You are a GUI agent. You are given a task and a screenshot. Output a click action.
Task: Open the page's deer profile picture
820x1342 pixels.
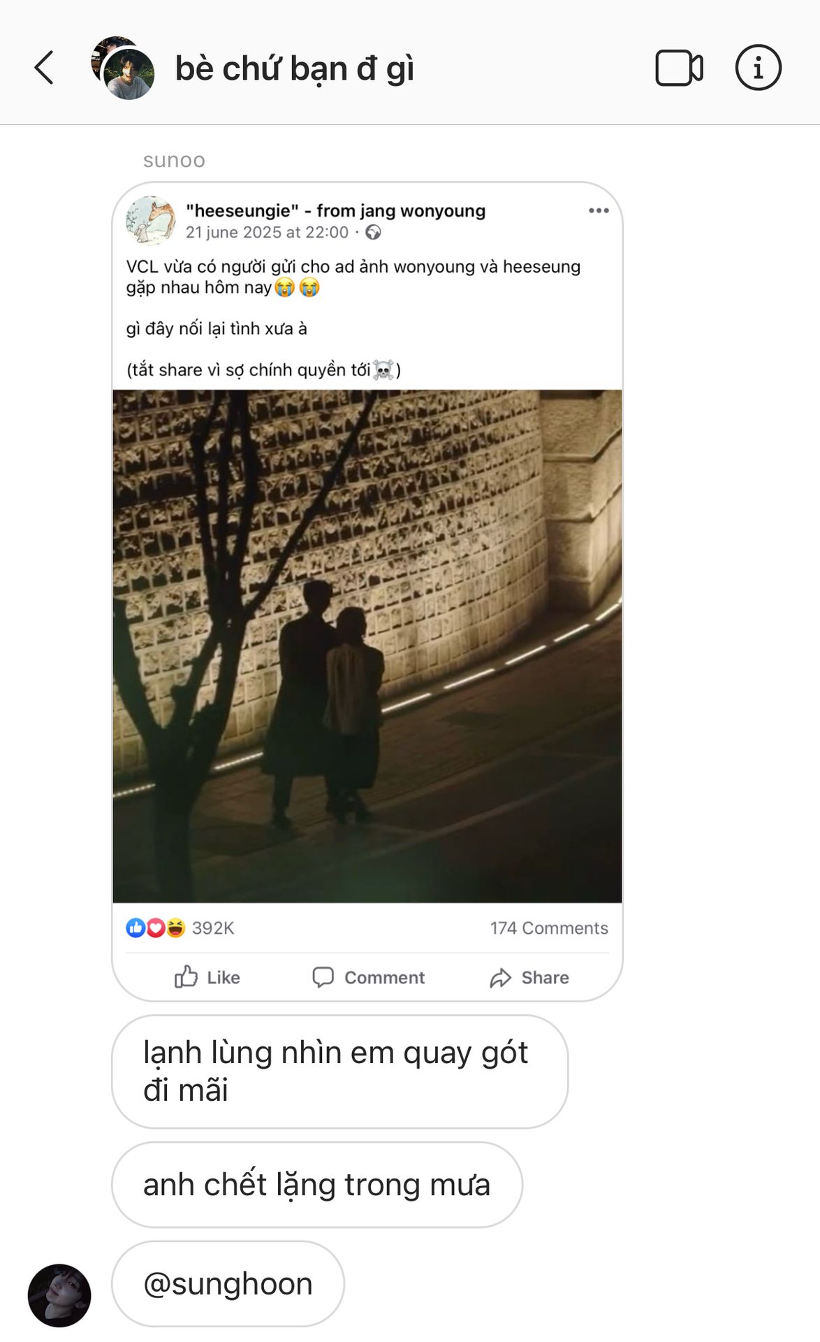coord(151,220)
